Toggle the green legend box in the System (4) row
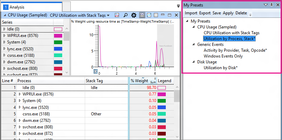The width and height of the screenshot is (282, 140). point(162,101)
